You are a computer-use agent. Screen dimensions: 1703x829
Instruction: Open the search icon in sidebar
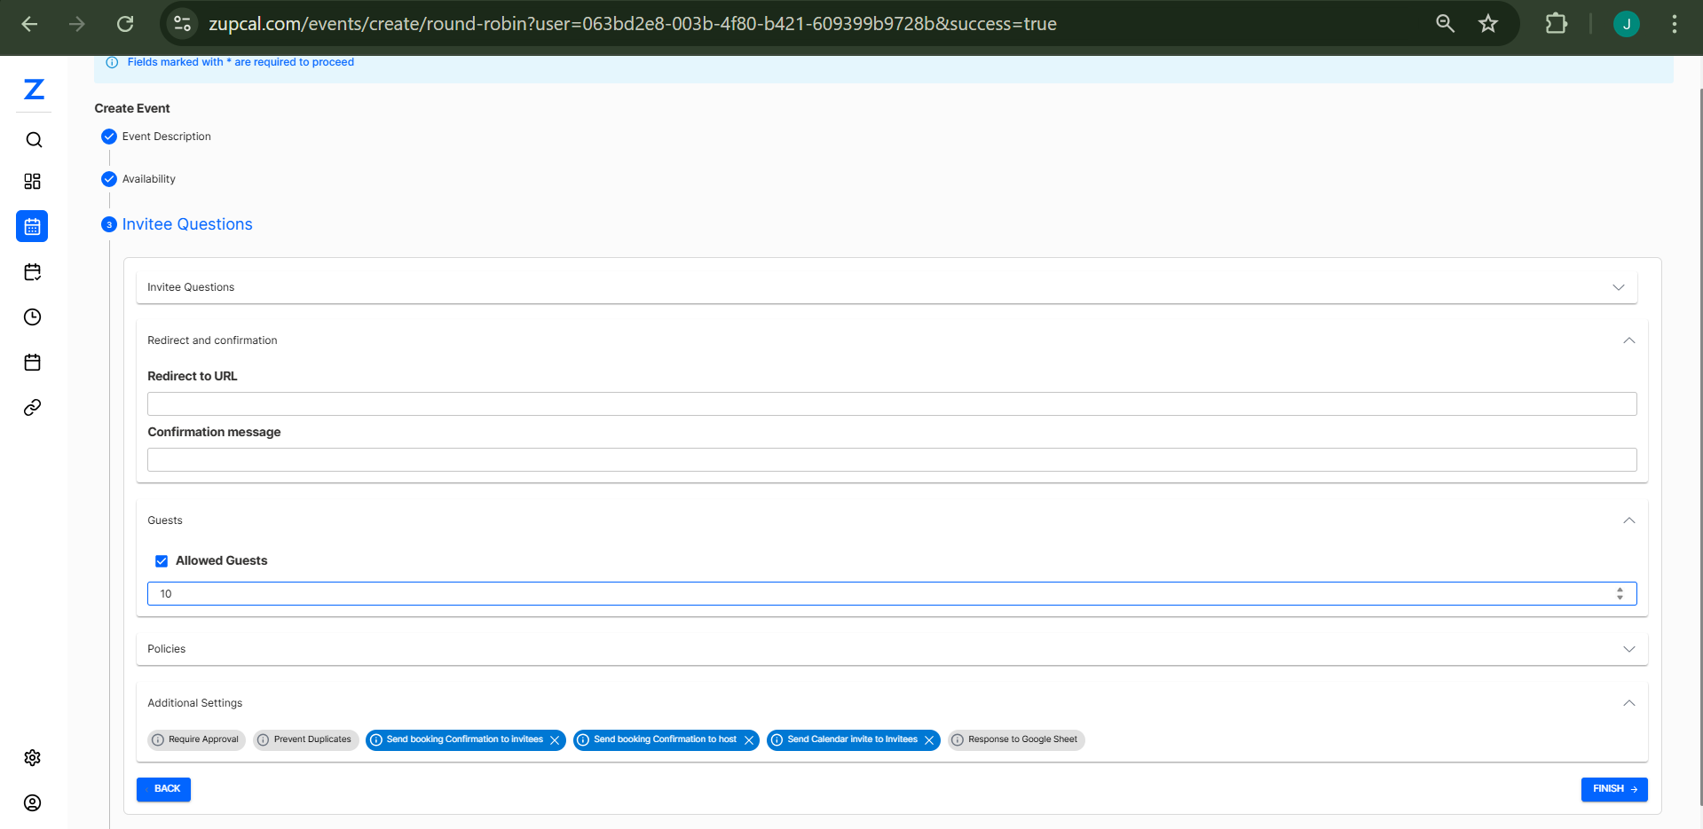[34, 140]
